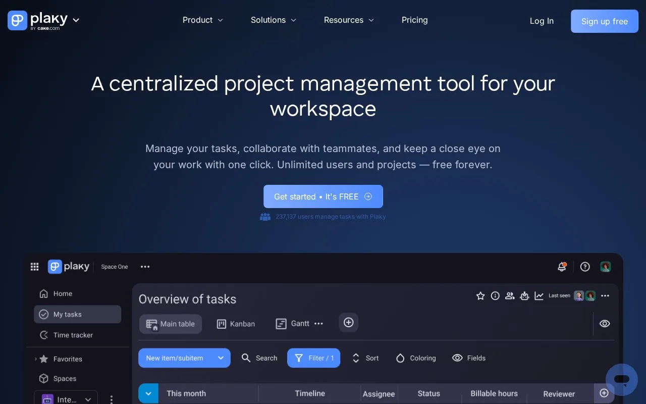Open the board info icon
The height and width of the screenshot is (404, 646).
click(x=495, y=296)
